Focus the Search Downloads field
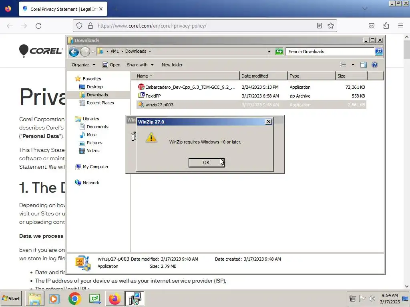 (x=330, y=52)
